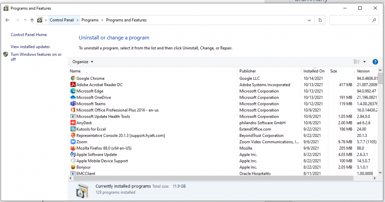Open View installed updates link
This screenshot has width=385, height=202.
click(x=30, y=47)
